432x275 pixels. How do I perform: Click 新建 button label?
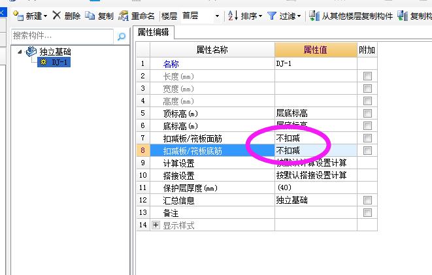[34, 16]
